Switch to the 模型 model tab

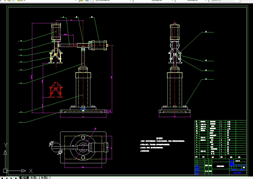(24, 178)
